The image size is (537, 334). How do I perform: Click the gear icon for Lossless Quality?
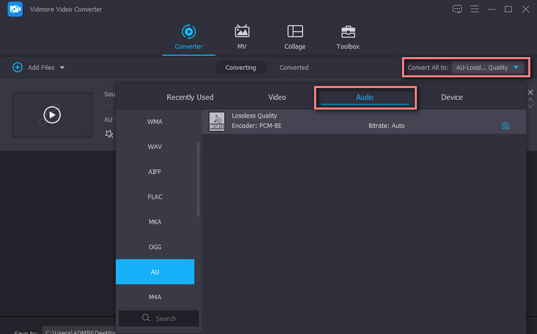[505, 126]
